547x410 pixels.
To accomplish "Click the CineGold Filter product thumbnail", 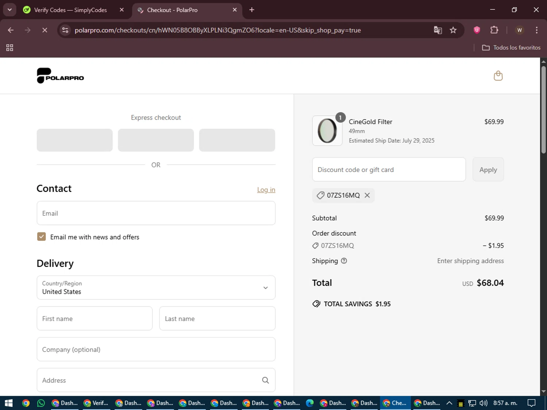I will pyautogui.click(x=327, y=131).
